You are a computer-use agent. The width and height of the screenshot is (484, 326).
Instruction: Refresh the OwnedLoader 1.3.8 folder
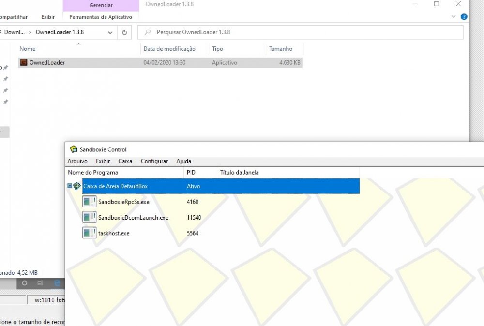[124, 32]
